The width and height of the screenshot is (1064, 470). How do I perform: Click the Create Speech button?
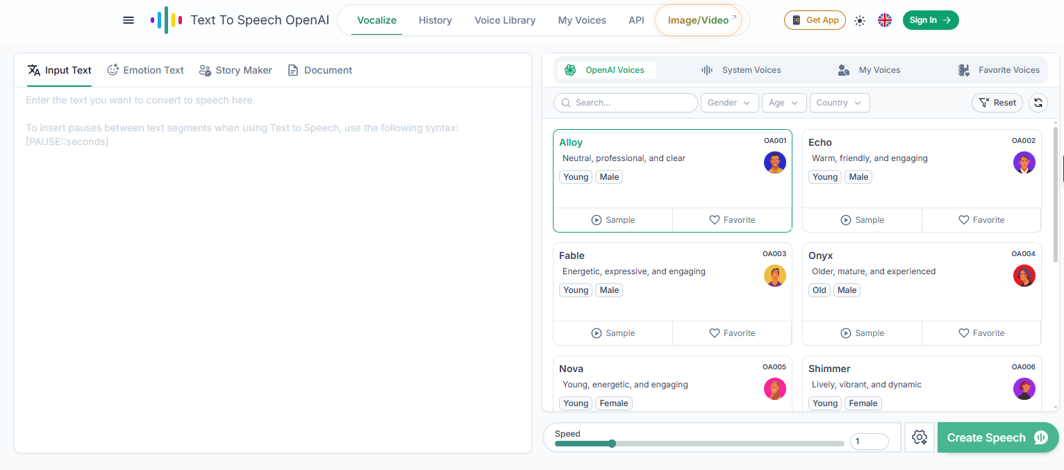(x=997, y=437)
